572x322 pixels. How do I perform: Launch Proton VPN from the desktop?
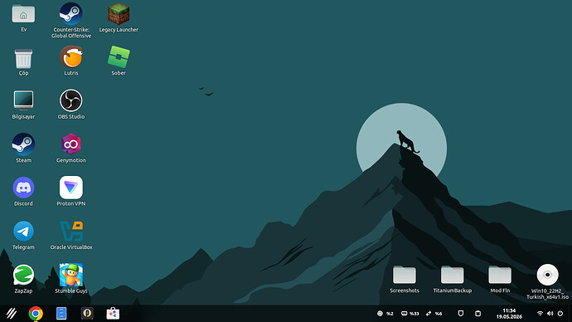(70, 188)
